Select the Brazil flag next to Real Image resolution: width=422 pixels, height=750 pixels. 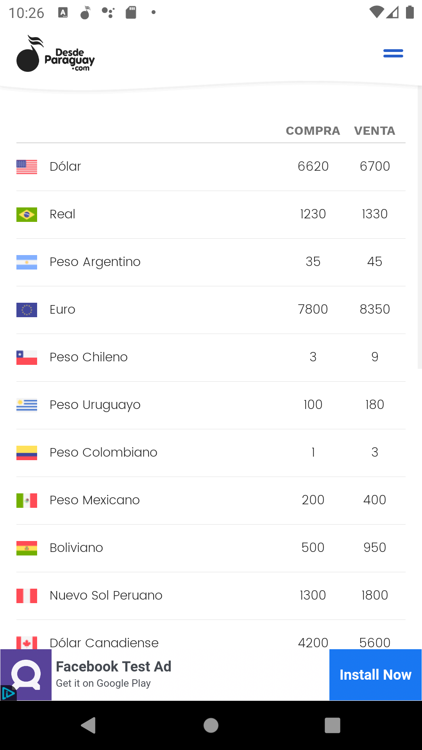pyautogui.click(x=27, y=214)
